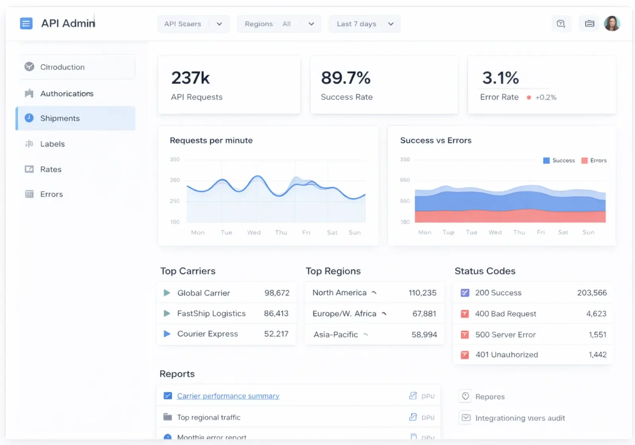Click the blue API Admin logo
Image resolution: width=635 pixels, height=445 pixels.
pos(26,23)
